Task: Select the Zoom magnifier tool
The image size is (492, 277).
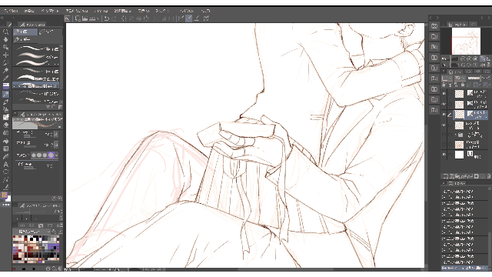Action: click(5, 32)
